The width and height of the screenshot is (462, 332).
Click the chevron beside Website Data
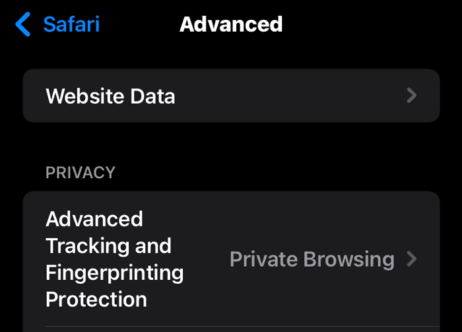point(412,96)
